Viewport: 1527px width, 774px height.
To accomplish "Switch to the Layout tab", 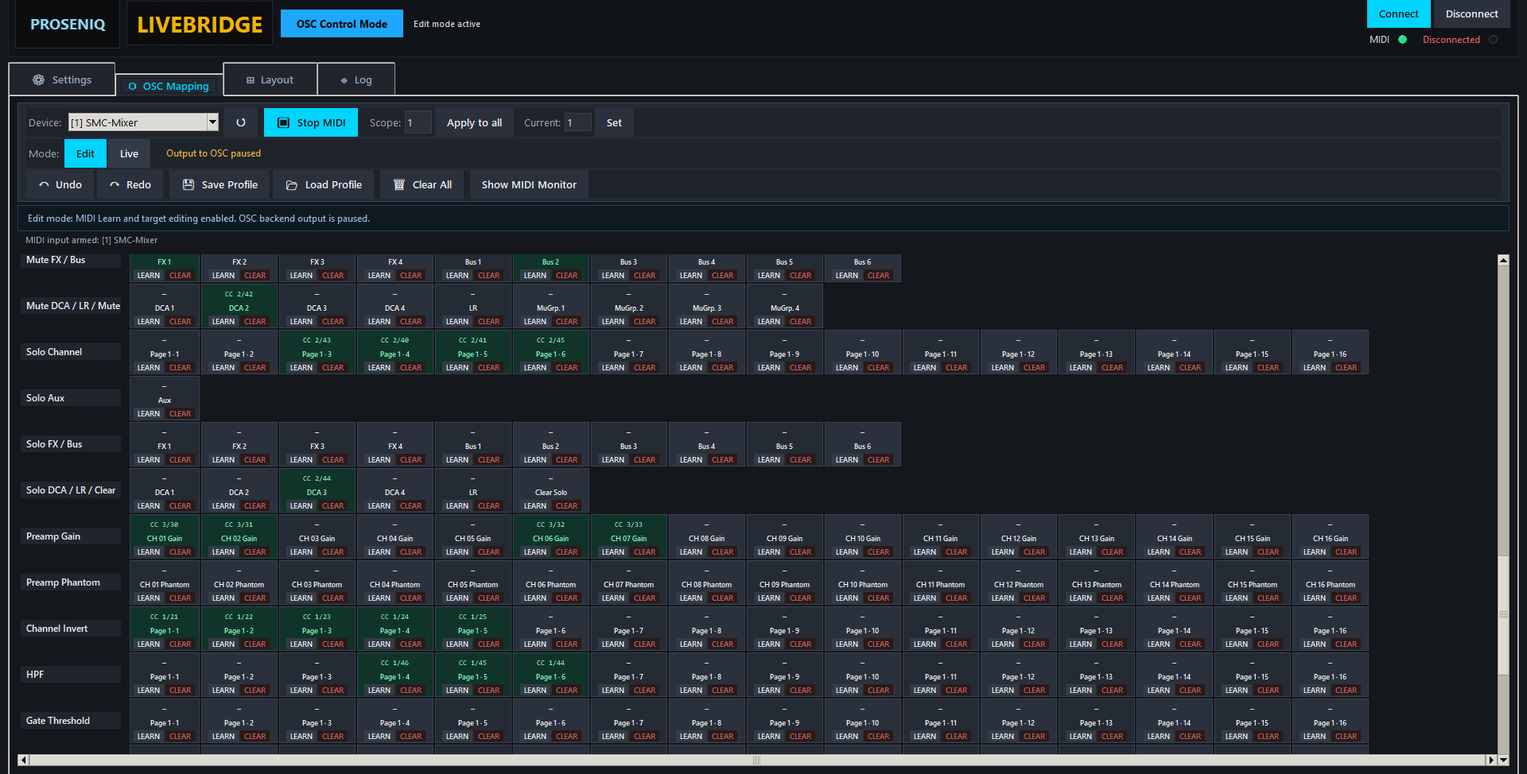I will pos(270,79).
